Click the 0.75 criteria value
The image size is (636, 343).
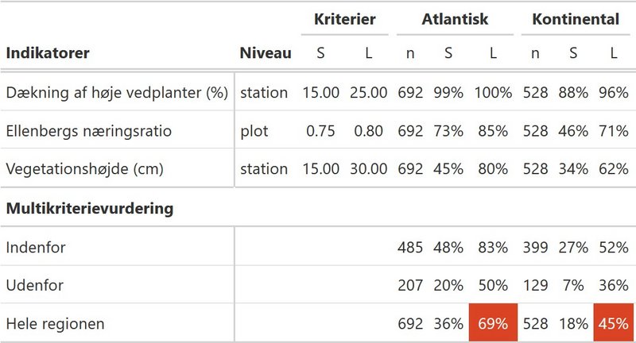point(320,131)
